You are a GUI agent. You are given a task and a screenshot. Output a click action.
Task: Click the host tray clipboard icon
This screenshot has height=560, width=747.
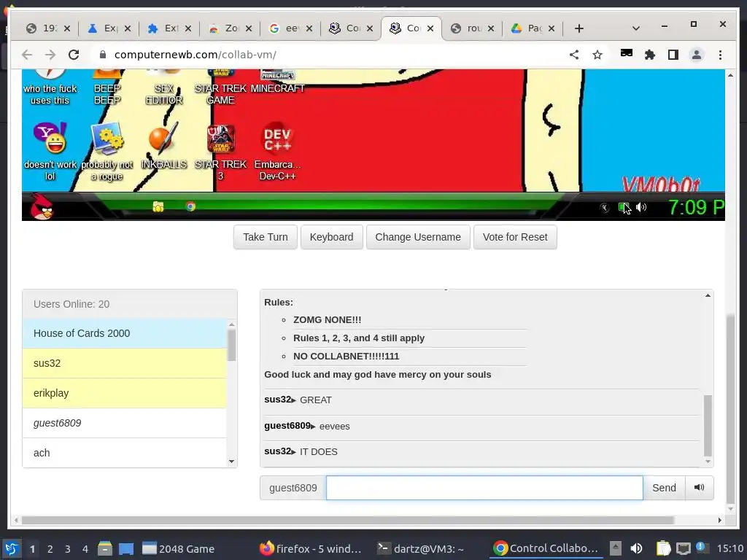(x=663, y=548)
